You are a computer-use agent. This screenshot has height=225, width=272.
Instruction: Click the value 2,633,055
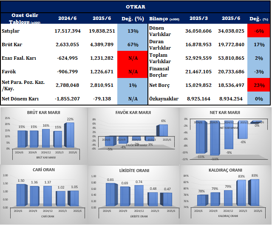[x=67, y=44]
